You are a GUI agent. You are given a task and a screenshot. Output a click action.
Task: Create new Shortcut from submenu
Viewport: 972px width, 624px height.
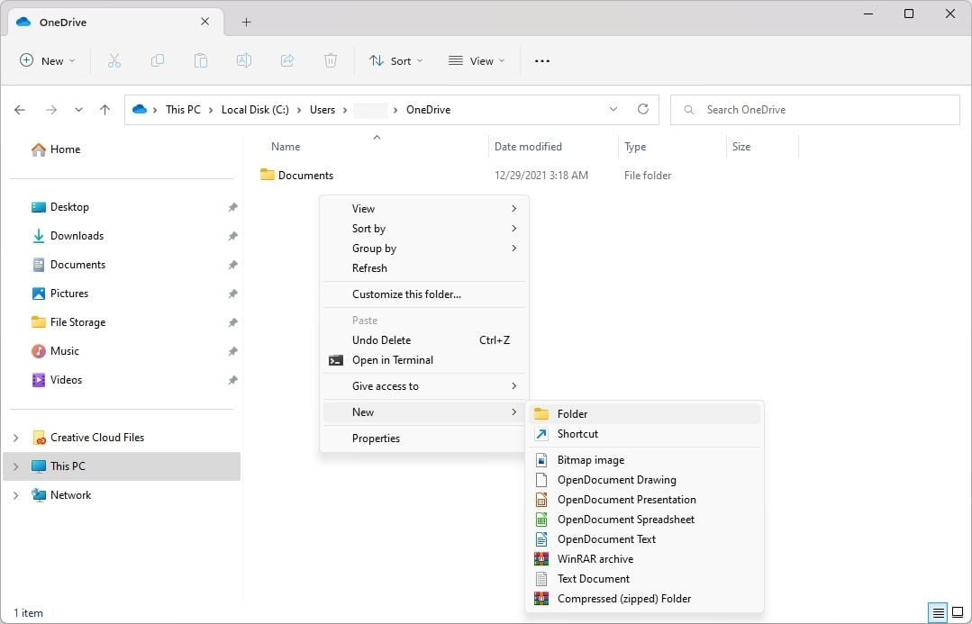click(x=645, y=434)
